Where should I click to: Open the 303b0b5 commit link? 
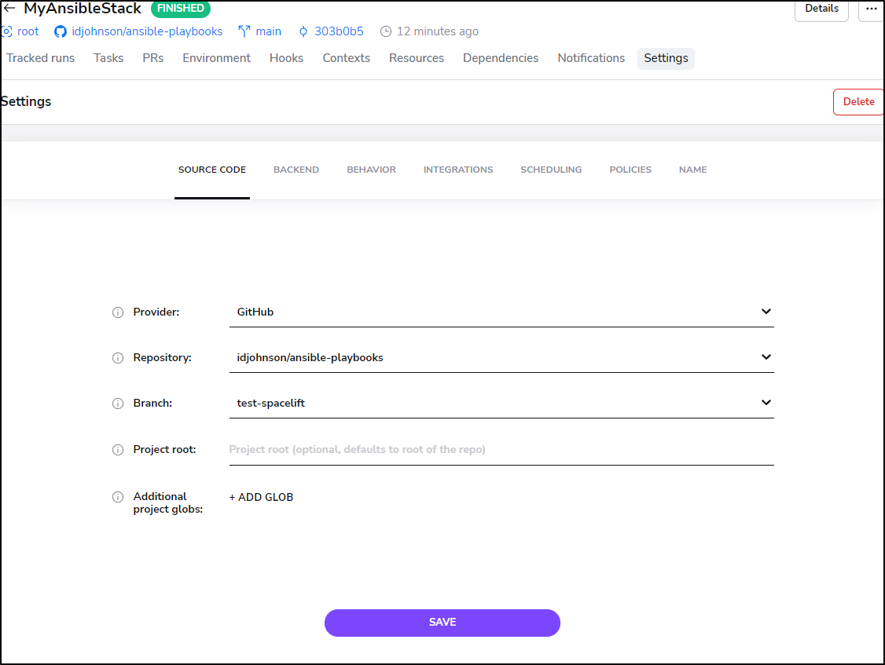coord(340,31)
